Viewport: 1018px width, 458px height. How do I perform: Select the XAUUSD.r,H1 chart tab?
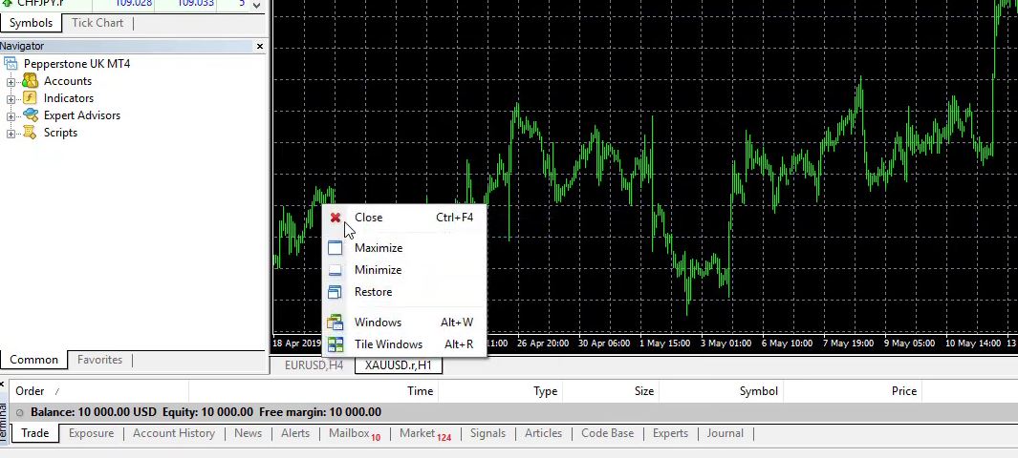click(x=398, y=365)
